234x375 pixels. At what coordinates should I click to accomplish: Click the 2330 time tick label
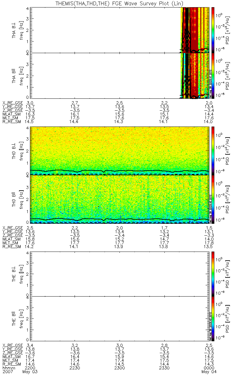[164, 368]
